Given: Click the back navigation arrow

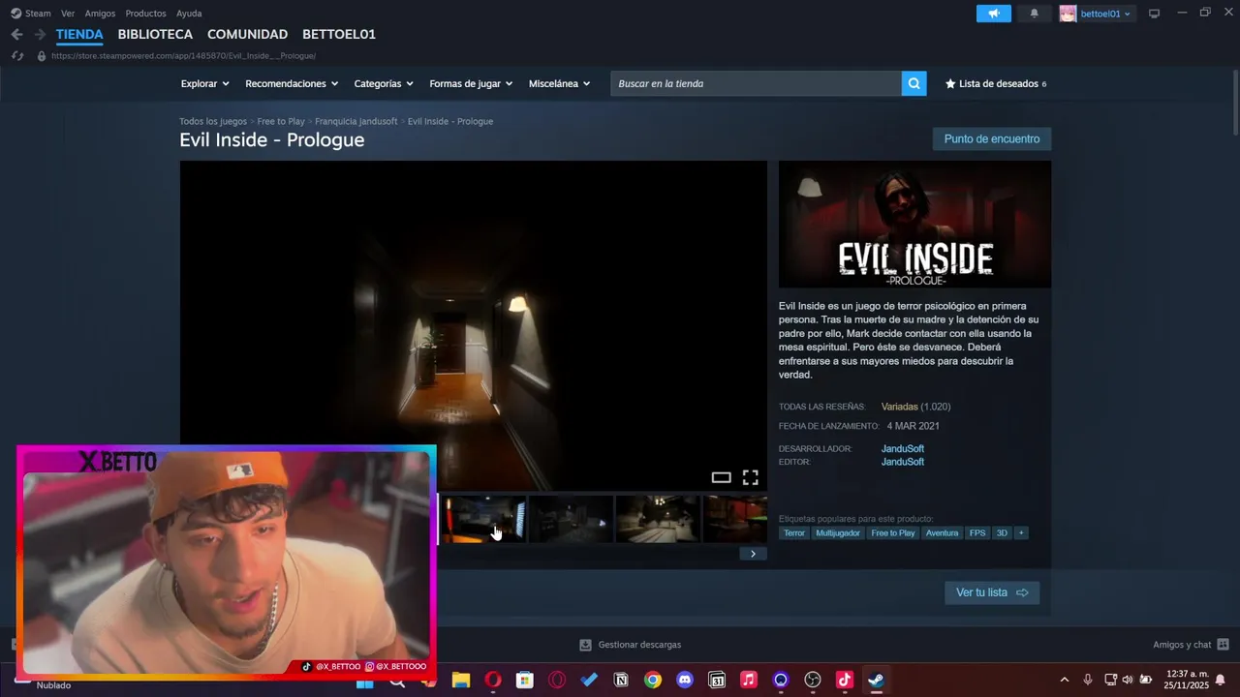Looking at the screenshot, I should pos(16,34).
